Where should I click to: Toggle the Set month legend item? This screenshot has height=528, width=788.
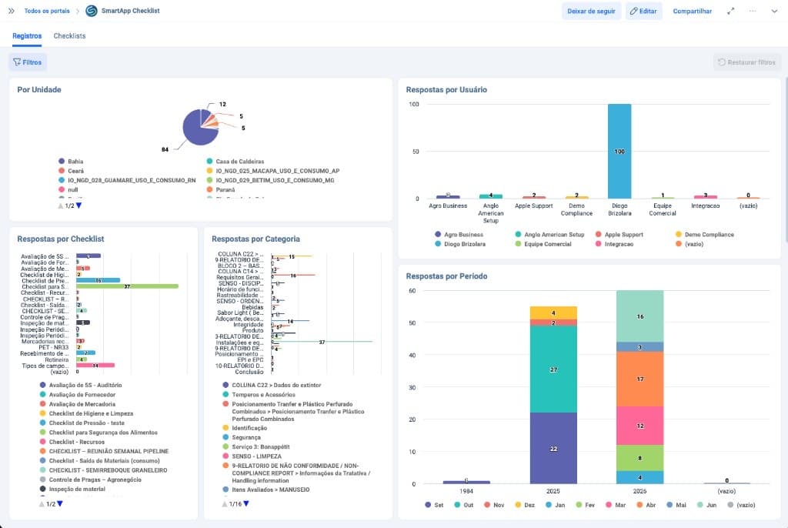434,505
